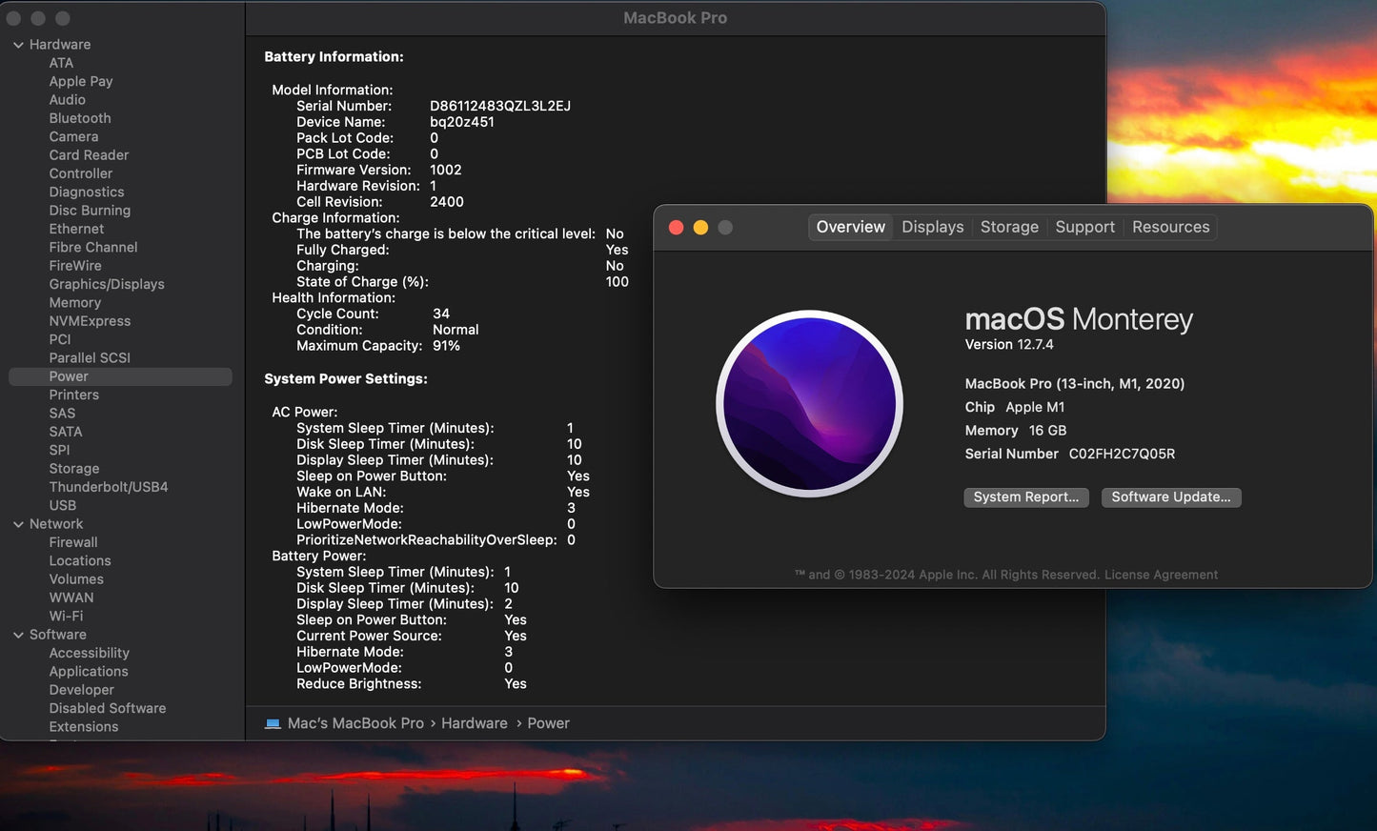Select Thunderbolt/USB4 in the sidebar

(109, 486)
